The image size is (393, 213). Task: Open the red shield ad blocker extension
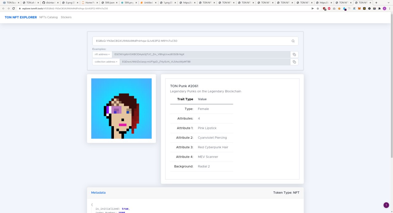(x=324, y=9)
